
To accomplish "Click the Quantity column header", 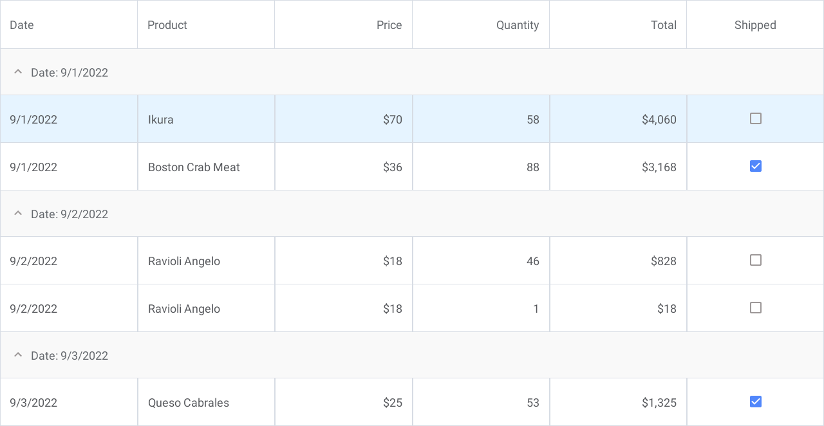I will click(x=517, y=25).
